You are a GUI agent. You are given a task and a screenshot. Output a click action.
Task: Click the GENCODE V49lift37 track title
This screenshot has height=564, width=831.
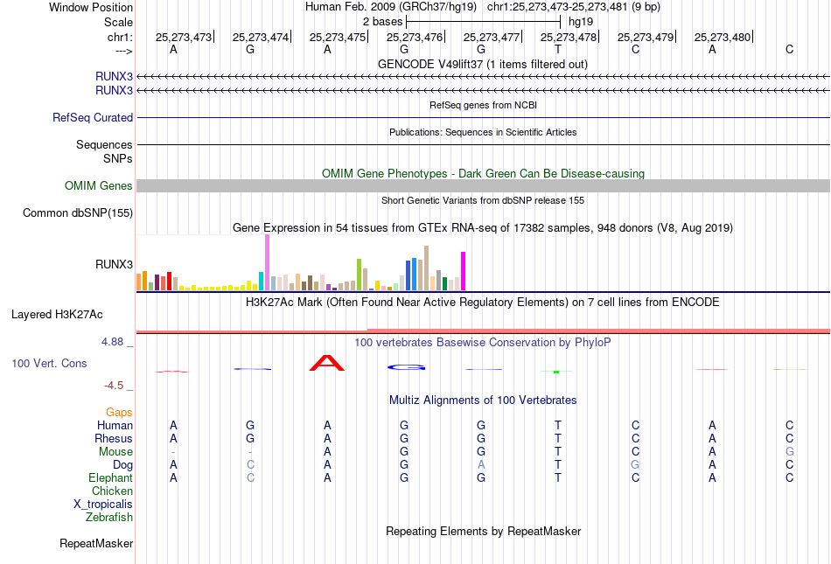(482, 64)
